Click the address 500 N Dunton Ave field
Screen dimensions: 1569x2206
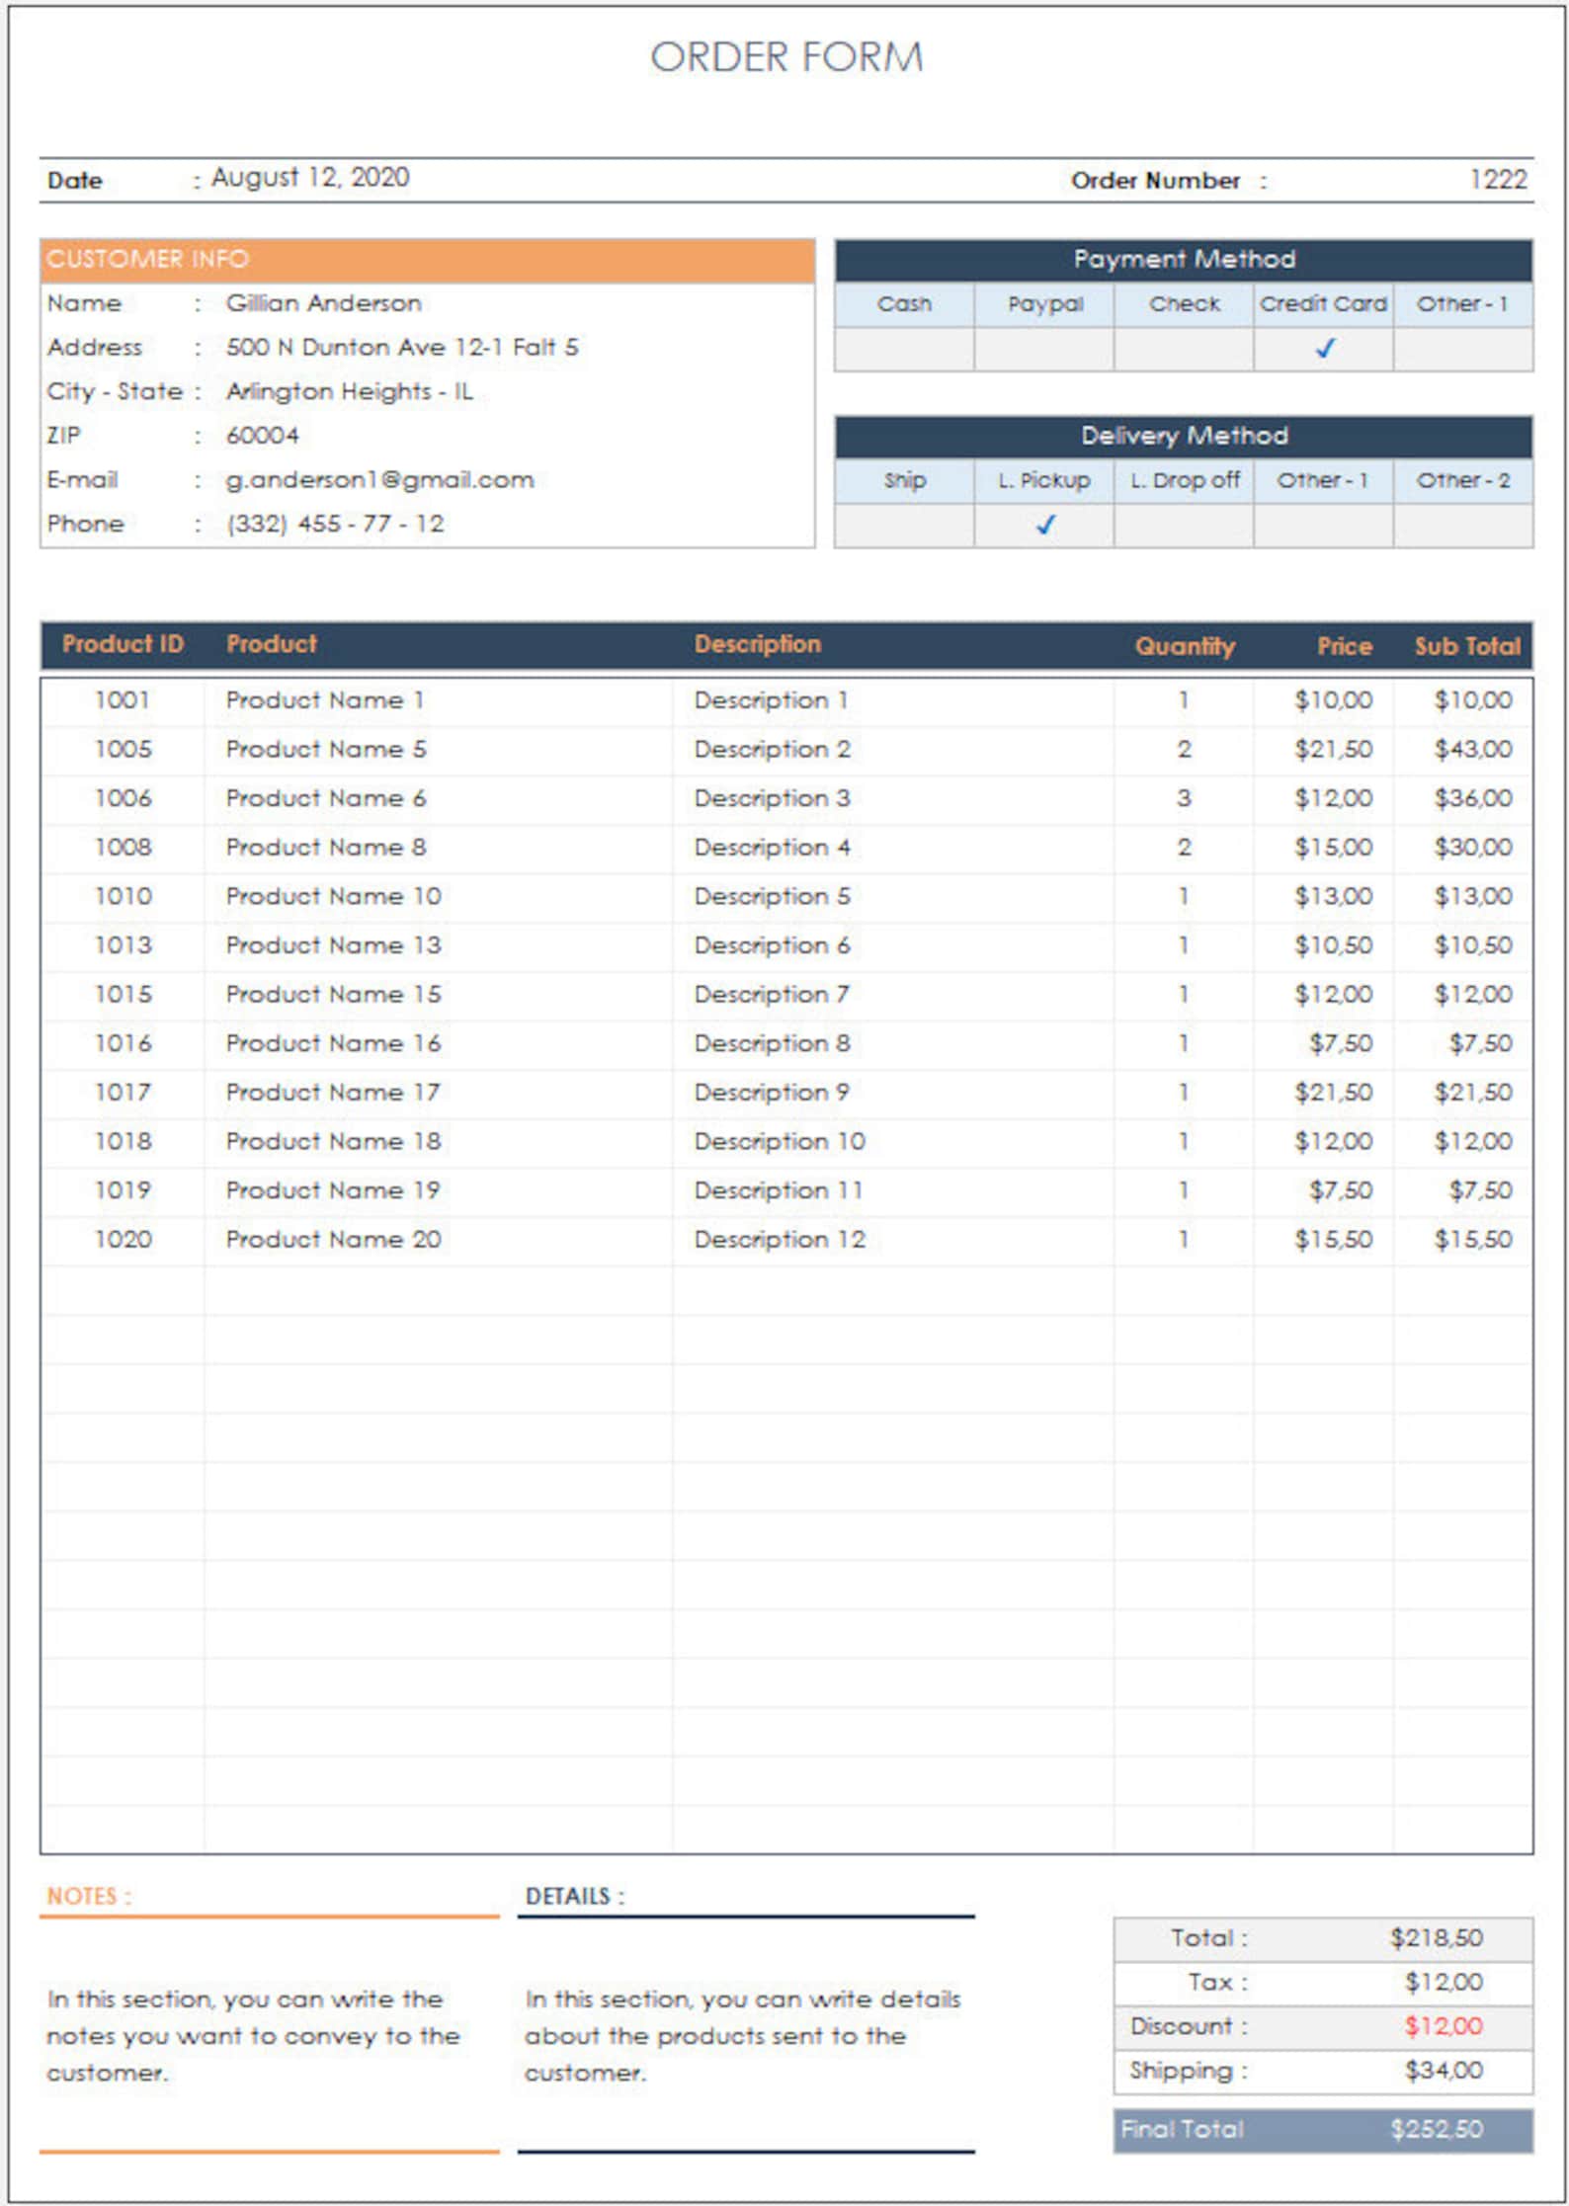(402, 348)
